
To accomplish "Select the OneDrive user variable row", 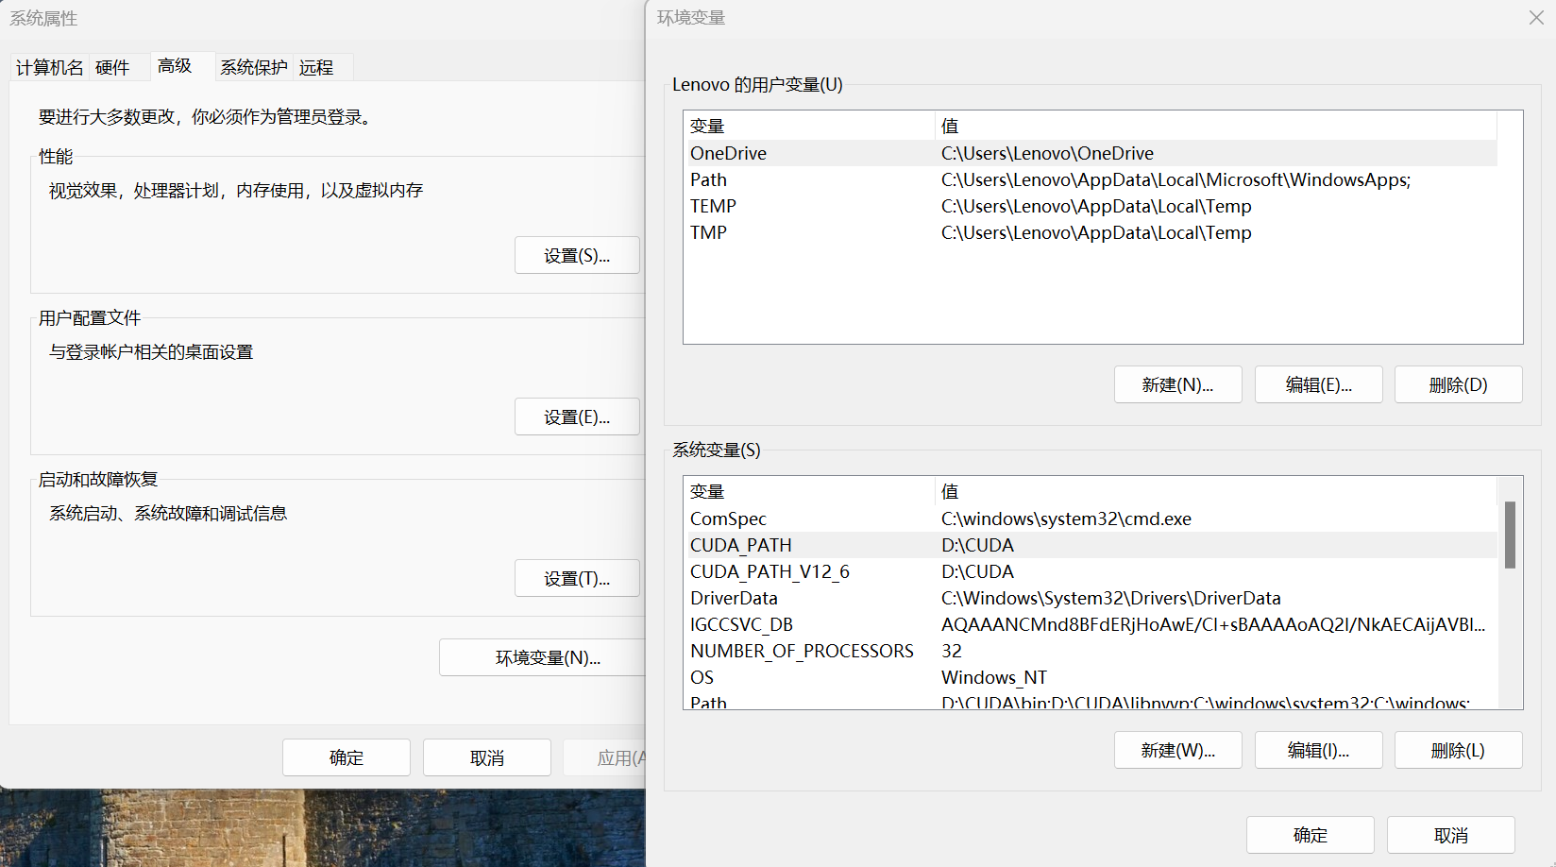I will click(1091, 153).
